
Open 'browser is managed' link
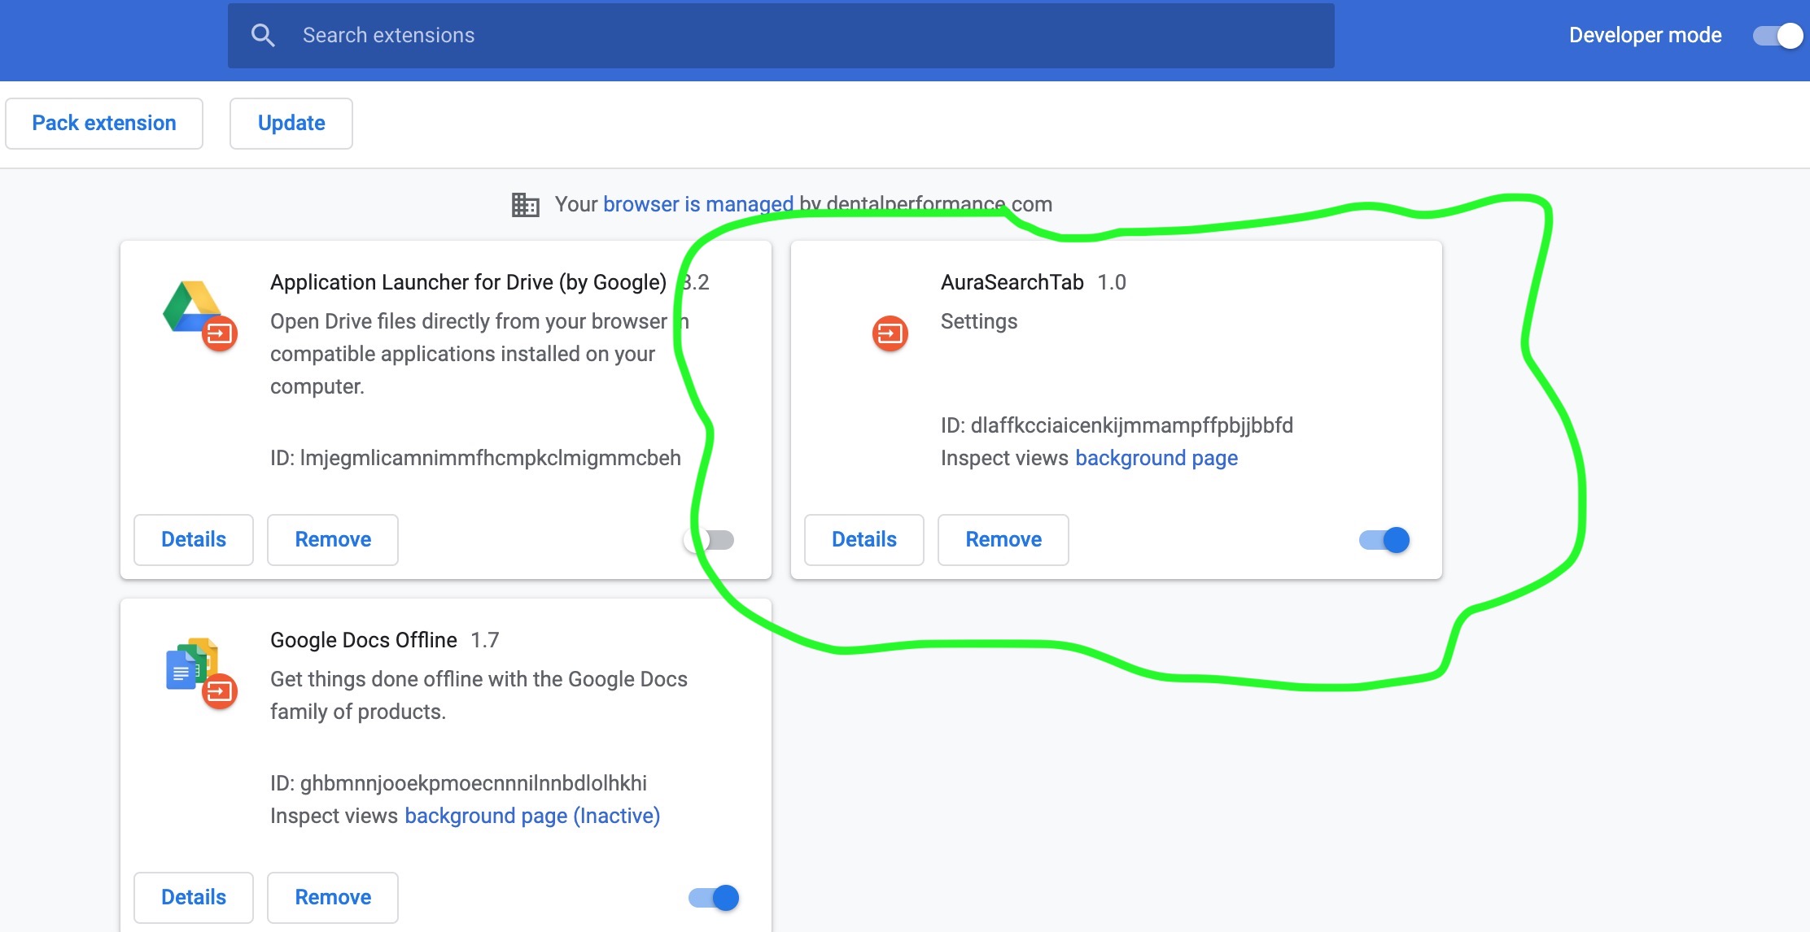(698, 204)
